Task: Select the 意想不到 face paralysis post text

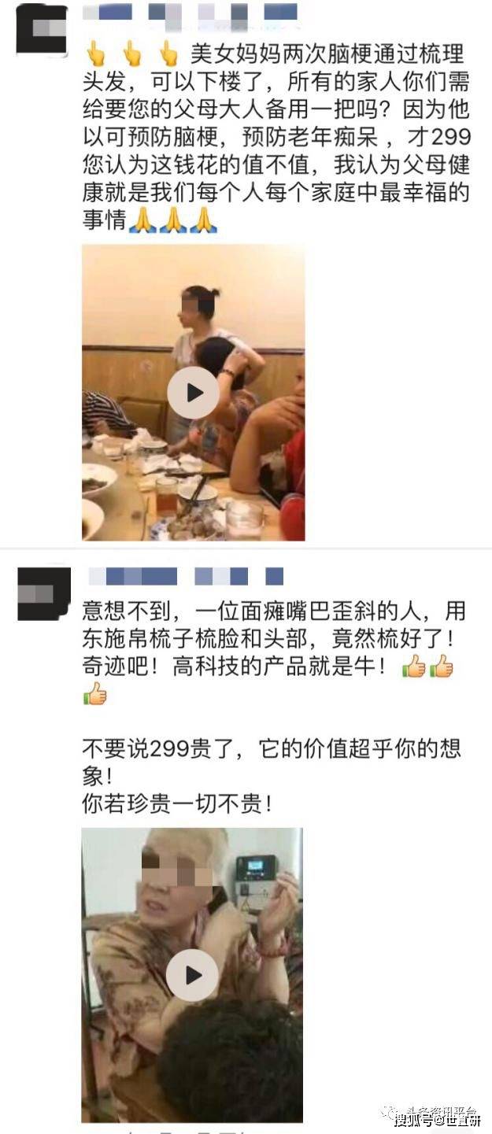Action: tap(274, 653)
